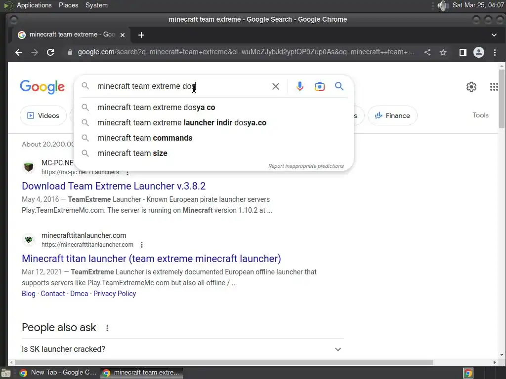
Task: Click the browser forward arrow
Action: click(x=35, y=52)
